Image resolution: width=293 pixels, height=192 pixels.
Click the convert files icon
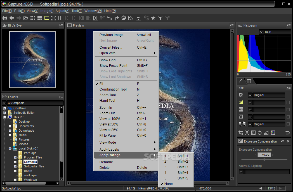131,18
